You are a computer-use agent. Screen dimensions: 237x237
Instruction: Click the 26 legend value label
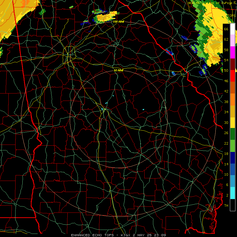[226, 133]
